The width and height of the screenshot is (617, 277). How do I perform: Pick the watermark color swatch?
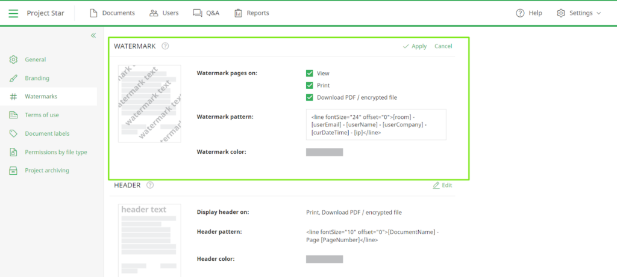click(324, 152)
